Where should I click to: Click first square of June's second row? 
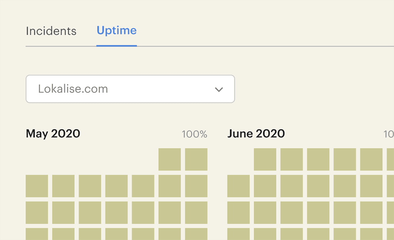click(x=239, y=186)
